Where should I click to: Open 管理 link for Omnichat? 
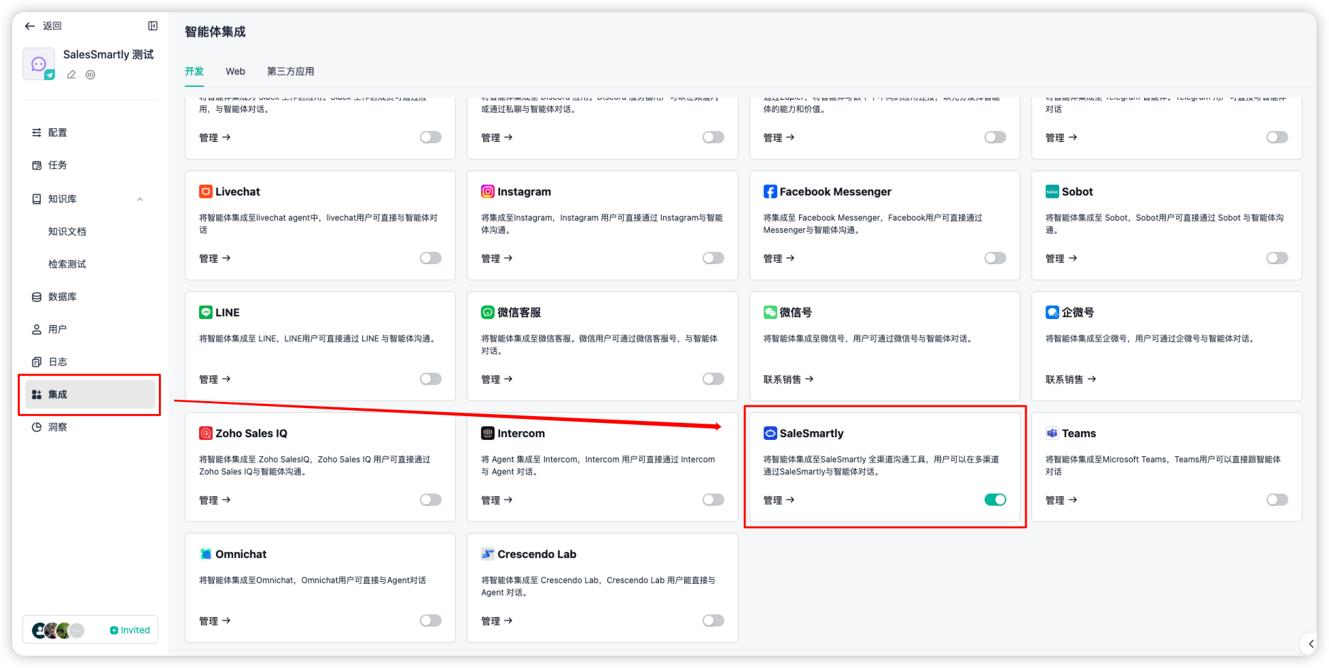pyautogui.click(x=215, y=621)
